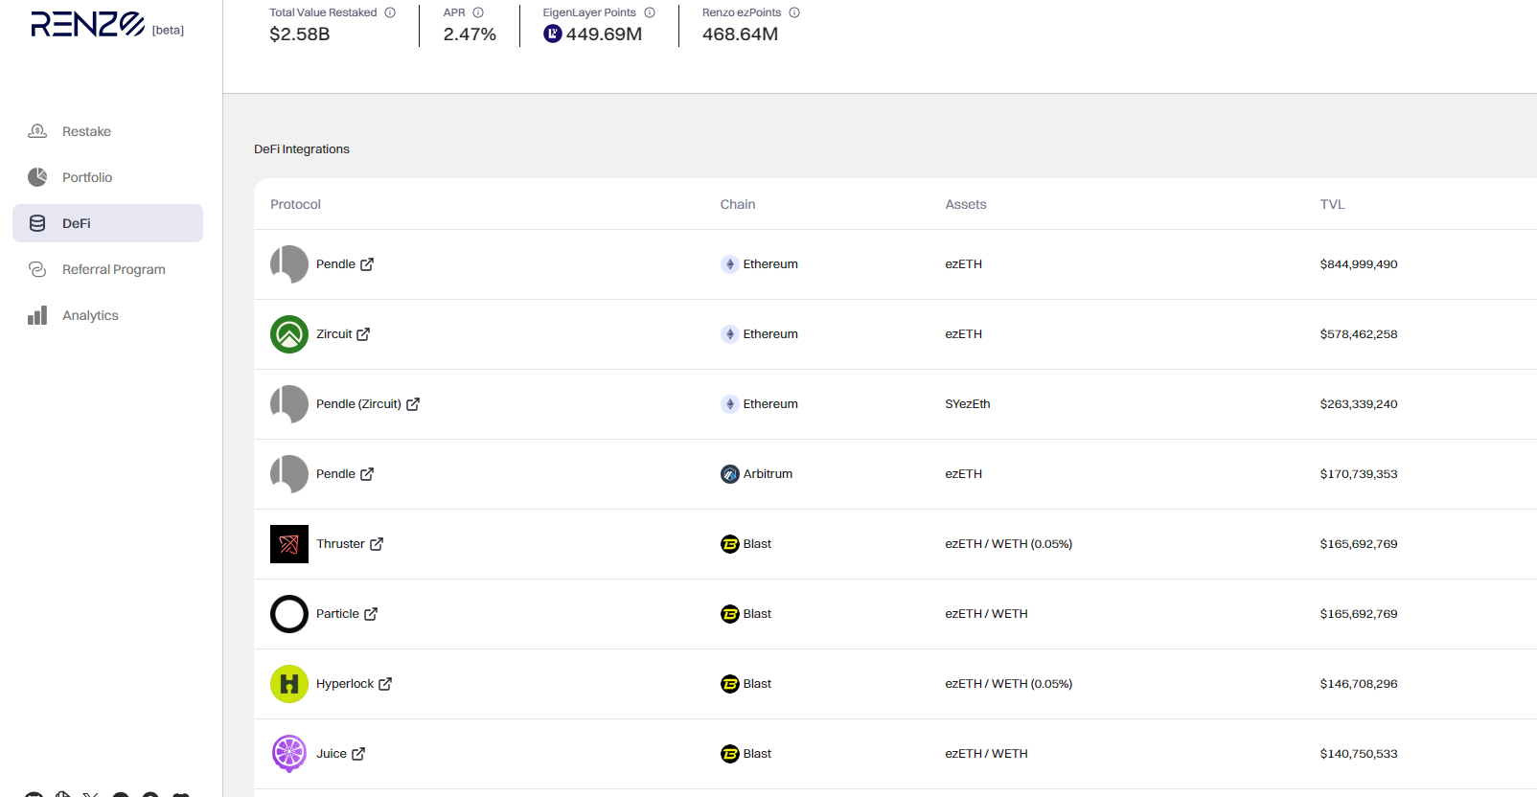The width and height of the screenshot is (1537, 797).
Task: Select the $140,750,533 TVL value
Action: coord(1359,754)
